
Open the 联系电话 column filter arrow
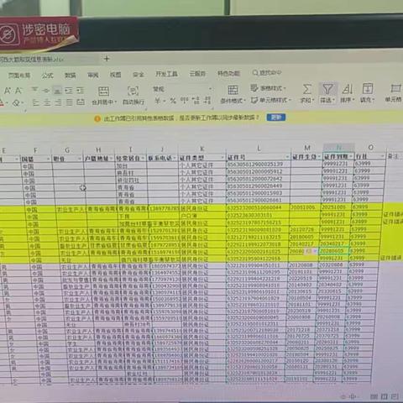tap(174, 158)
